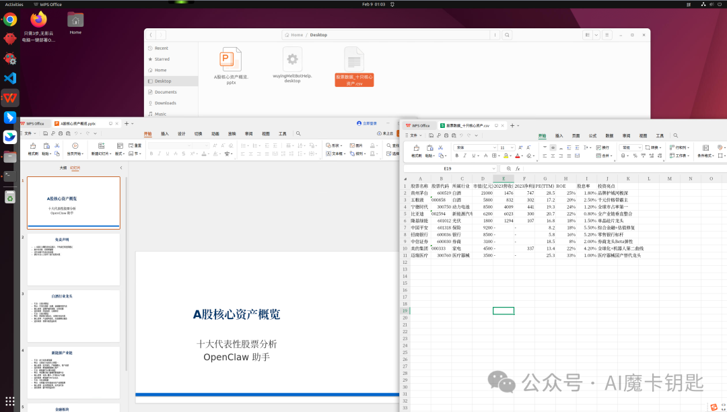Switch to the 大纲 outline tab in the slide panel
Viewport: 727px width, 412px height.
pyautogui.click(x=63, y=168)
